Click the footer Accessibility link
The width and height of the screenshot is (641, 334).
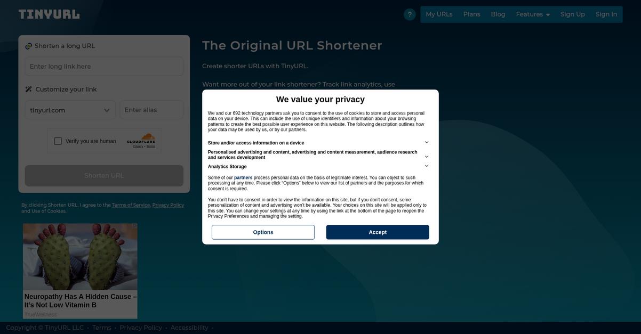point(189,328)
